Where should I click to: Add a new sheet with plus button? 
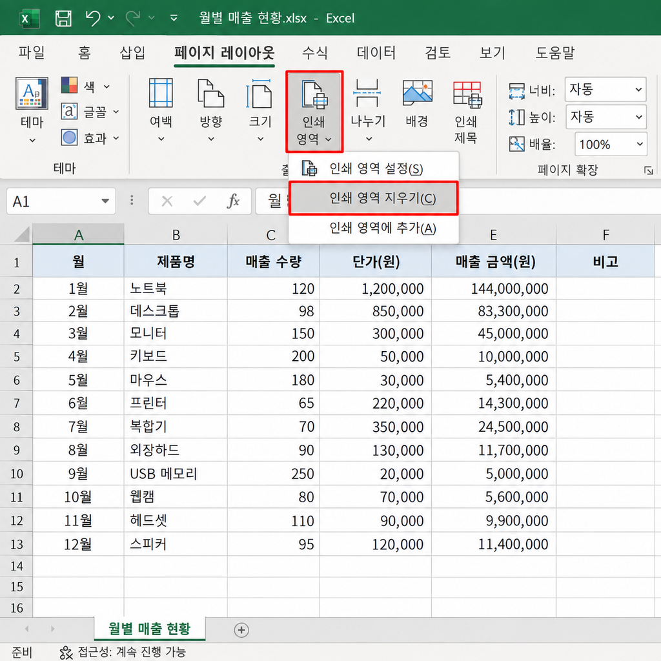click(241, 630)
